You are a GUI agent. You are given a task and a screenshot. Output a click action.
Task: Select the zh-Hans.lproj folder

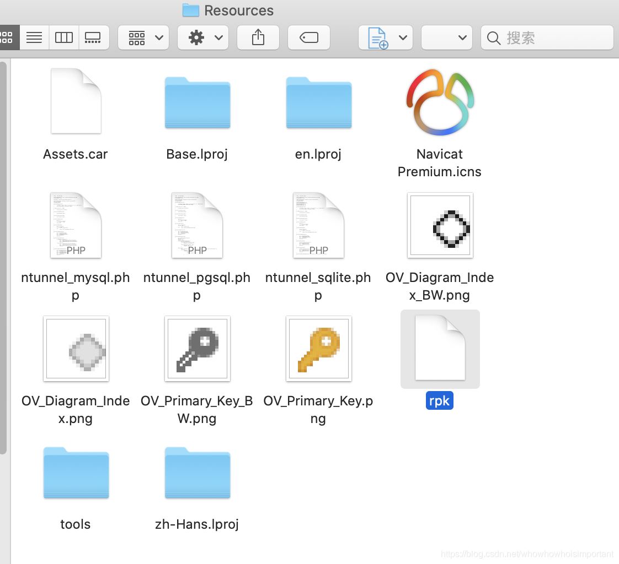(x=197, y=473)
